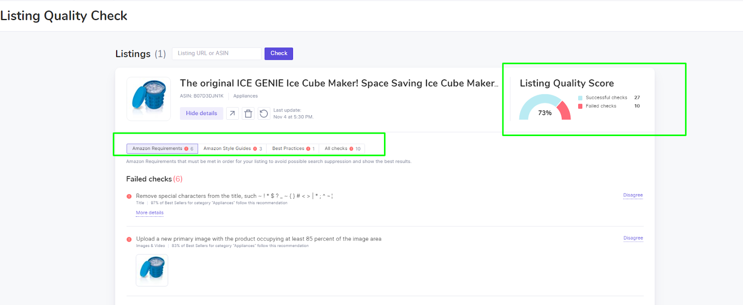This screenshot has height=305, width=743.
Task: Click the red alert icon next to primary image check
Action: 129,240
